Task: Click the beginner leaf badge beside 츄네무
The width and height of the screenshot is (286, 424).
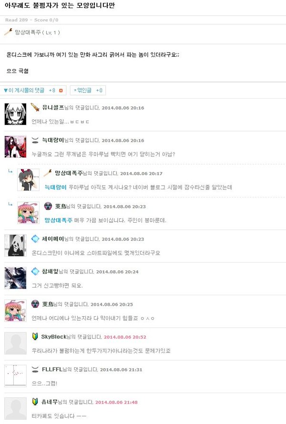Action: click(35, 402)
